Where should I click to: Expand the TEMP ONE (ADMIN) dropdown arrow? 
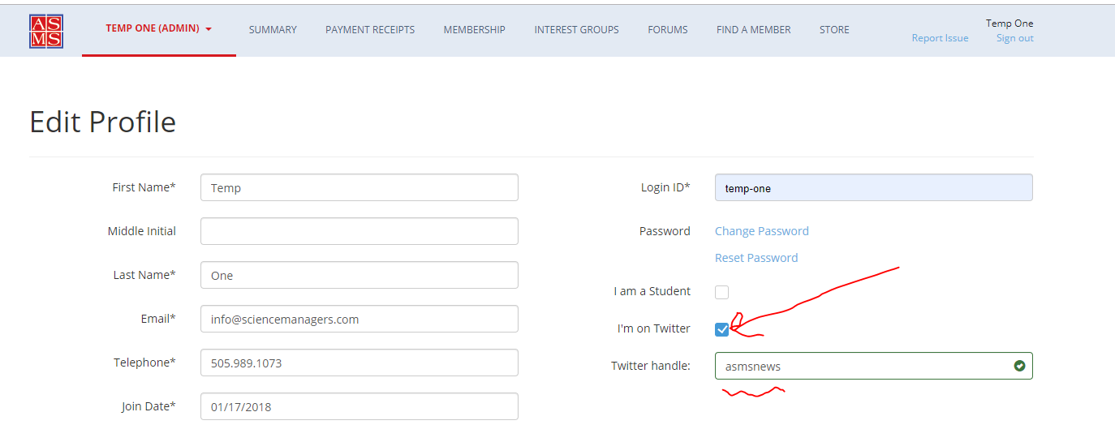209,29
